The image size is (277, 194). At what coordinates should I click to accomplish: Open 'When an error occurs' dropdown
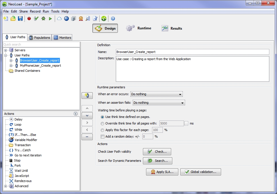point(156,94)
